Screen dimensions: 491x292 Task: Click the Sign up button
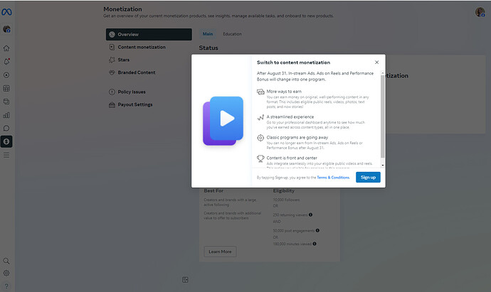(368, 178)
